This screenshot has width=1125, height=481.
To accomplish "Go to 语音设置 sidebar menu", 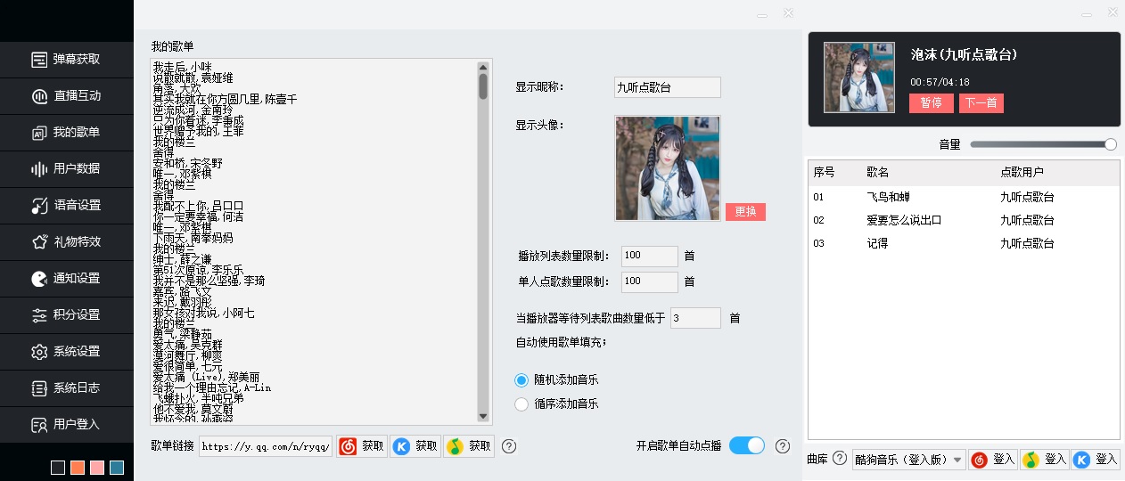I will tap(67, 206).
